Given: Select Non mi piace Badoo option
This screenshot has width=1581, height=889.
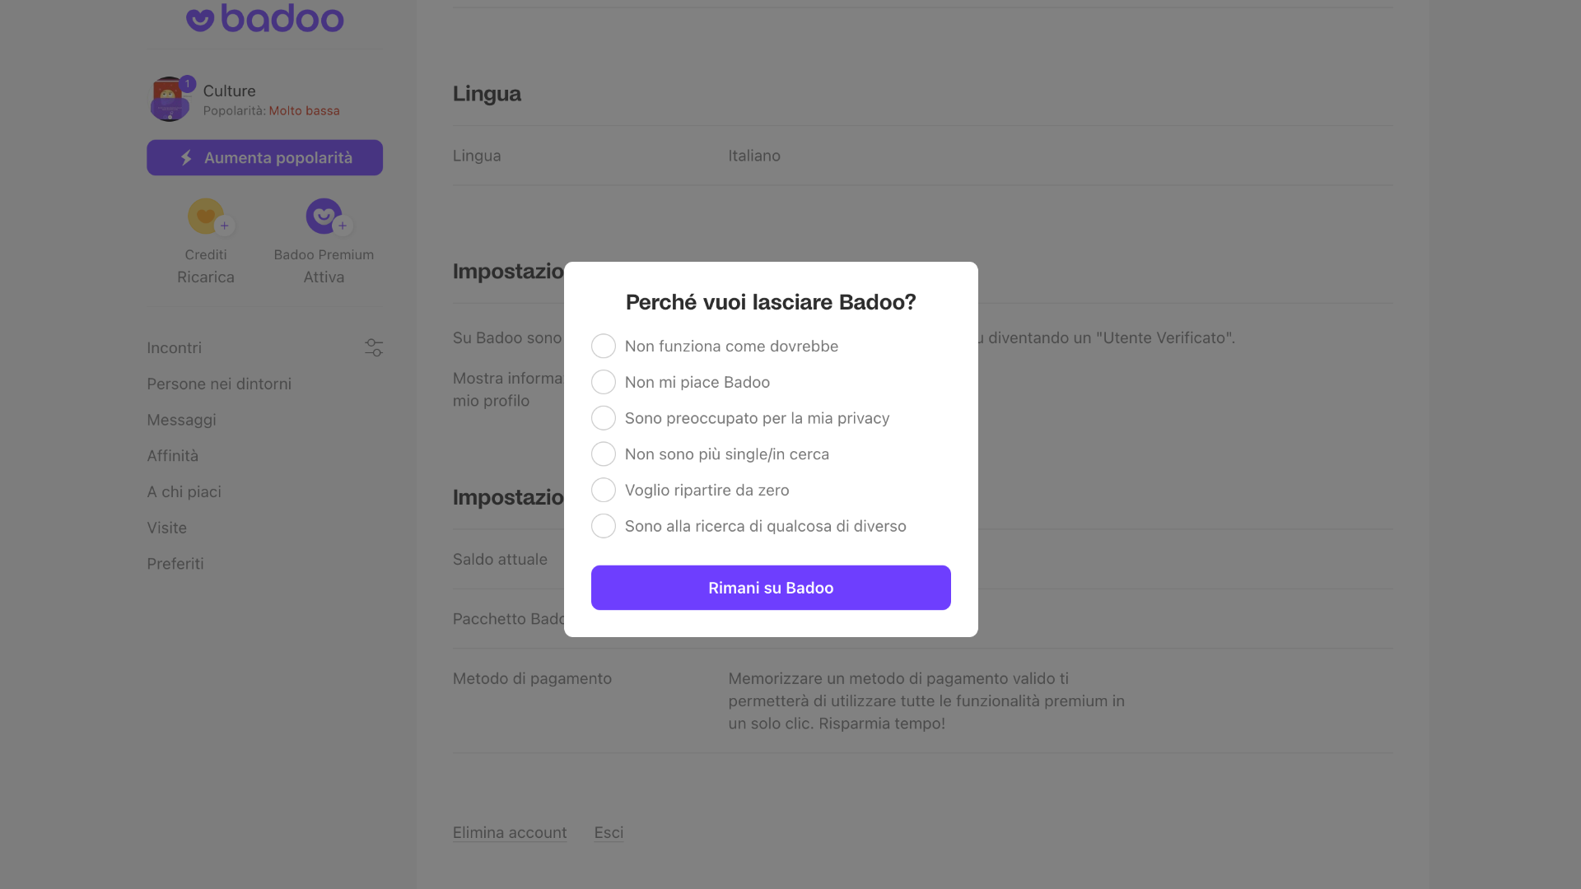Looking at the screenshot, I should click(604, 382).
